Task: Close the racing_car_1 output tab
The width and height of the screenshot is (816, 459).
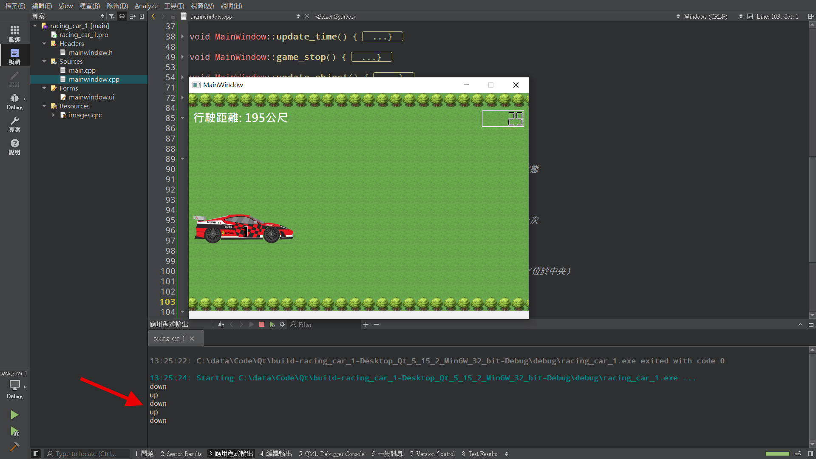Action: click(x=192, y=339)
